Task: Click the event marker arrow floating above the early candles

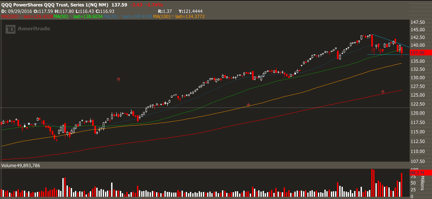Action: coord(119,79)
